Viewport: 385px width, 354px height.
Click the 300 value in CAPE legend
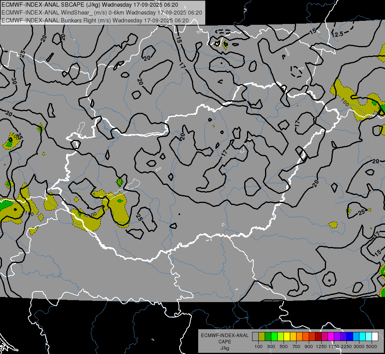271,347
